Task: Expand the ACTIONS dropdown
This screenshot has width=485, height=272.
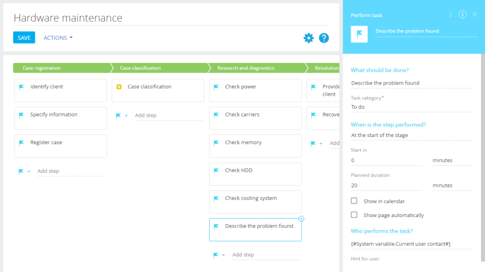Action: coord(58,38)
